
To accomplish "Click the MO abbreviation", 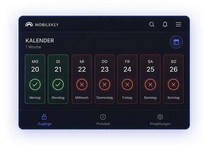I will coord(35,62).
